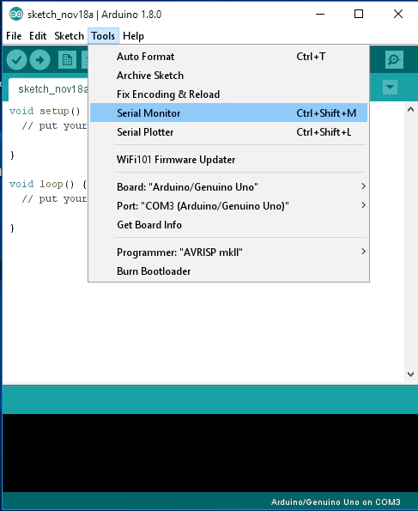Expand the Board submenu
The image size is (418, 511).
(228, 187)
